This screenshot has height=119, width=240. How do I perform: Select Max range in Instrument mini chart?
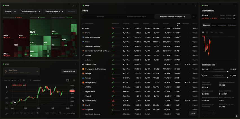tap(221, 32)
